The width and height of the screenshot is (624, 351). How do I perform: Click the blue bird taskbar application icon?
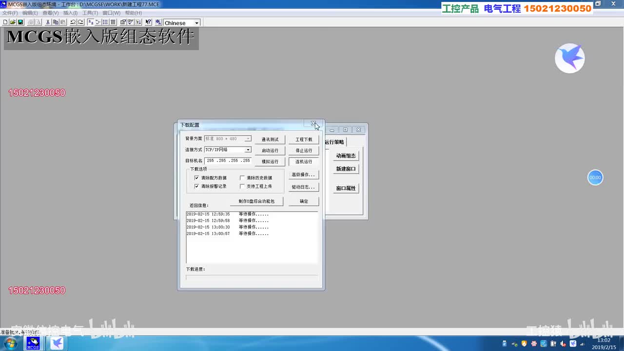[x=57, y=344]
